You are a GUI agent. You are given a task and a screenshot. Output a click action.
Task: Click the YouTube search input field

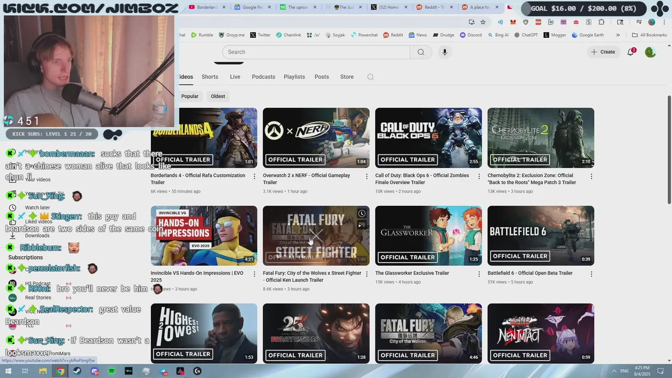pyautogui.click(x=316, y=52)
